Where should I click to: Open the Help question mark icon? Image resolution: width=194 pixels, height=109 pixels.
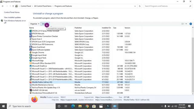tap(191, 24)
